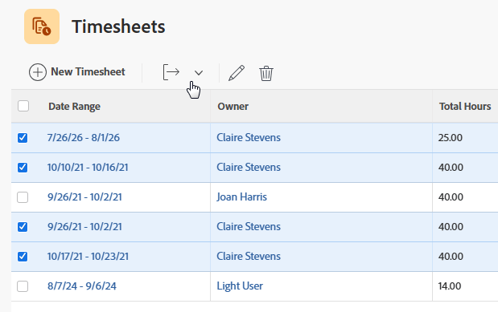Open timesheet 7/26/26 - 8/1/26
Image resolution: width=498 pixels, height=312 pixels.
84,137
